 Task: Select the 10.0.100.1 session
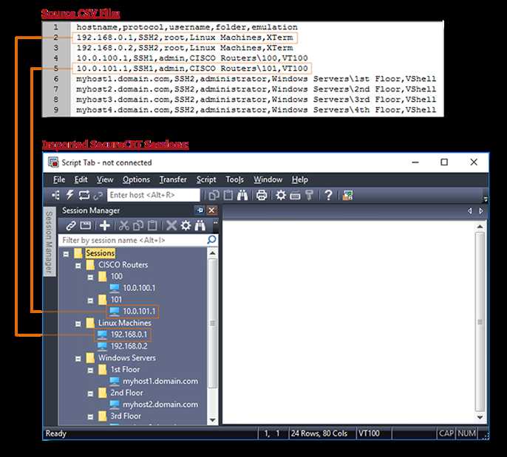pyautogui.click(x=139, y=288)
